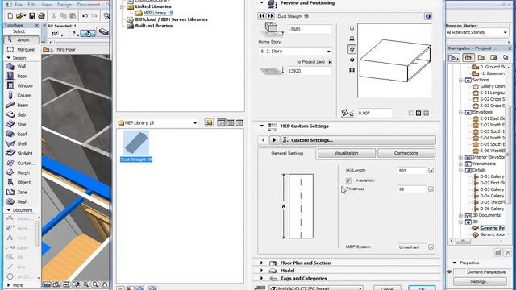This screenshot has width=516, height=290.
Task: Open the File menu
Action: pyautogui.click(x=19, y=5)
